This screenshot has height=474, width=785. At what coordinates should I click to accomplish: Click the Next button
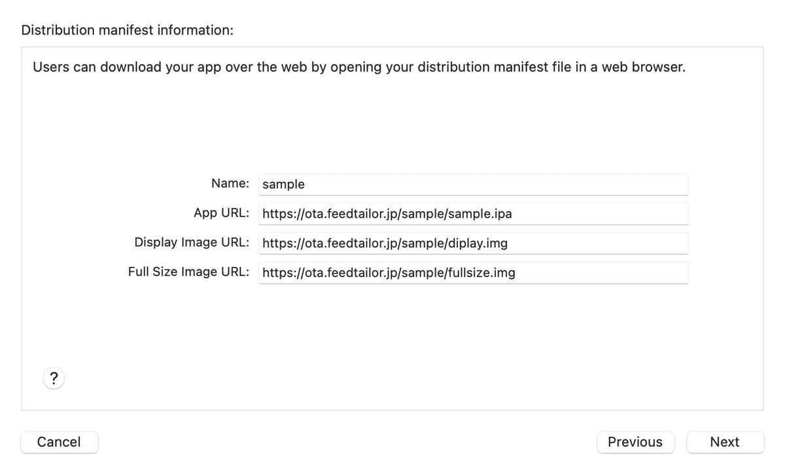pos(725,442)
